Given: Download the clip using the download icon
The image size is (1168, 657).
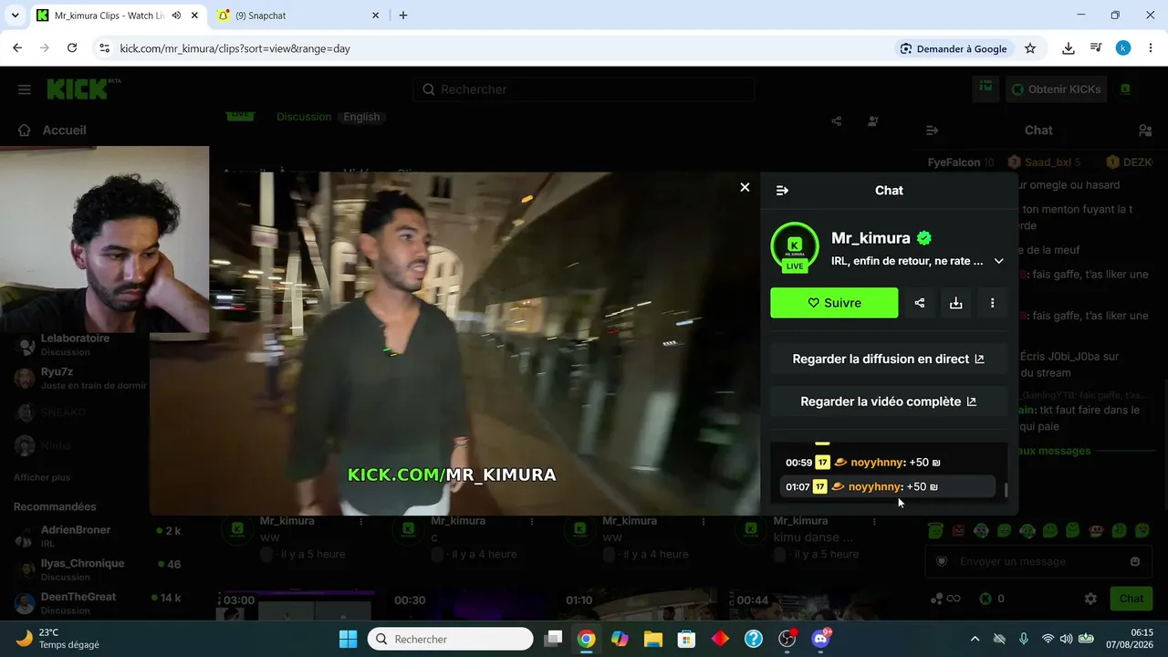Looking at the screenshot, I should [x=956, y=303].
